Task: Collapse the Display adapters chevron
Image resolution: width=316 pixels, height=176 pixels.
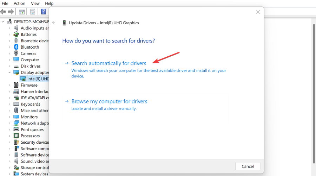Action: coord(9,73)
